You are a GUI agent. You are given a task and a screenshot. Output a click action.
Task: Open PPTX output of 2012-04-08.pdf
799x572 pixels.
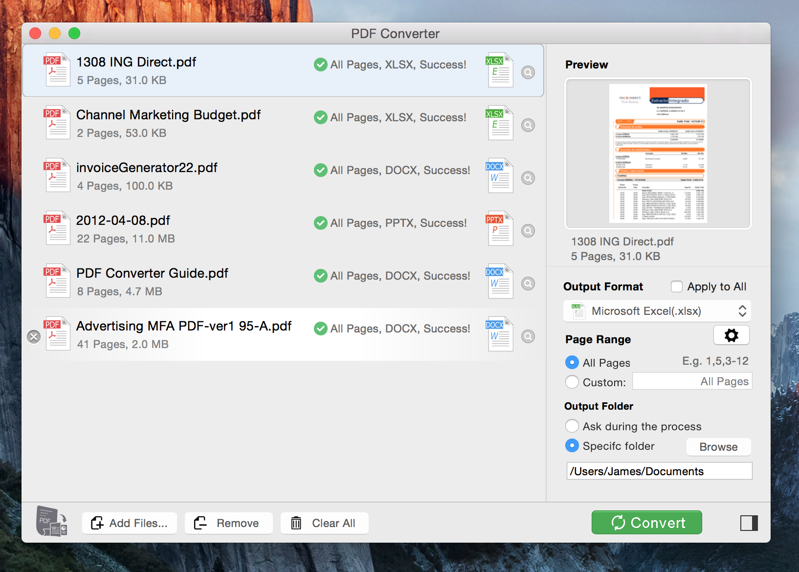pos(499,229)
